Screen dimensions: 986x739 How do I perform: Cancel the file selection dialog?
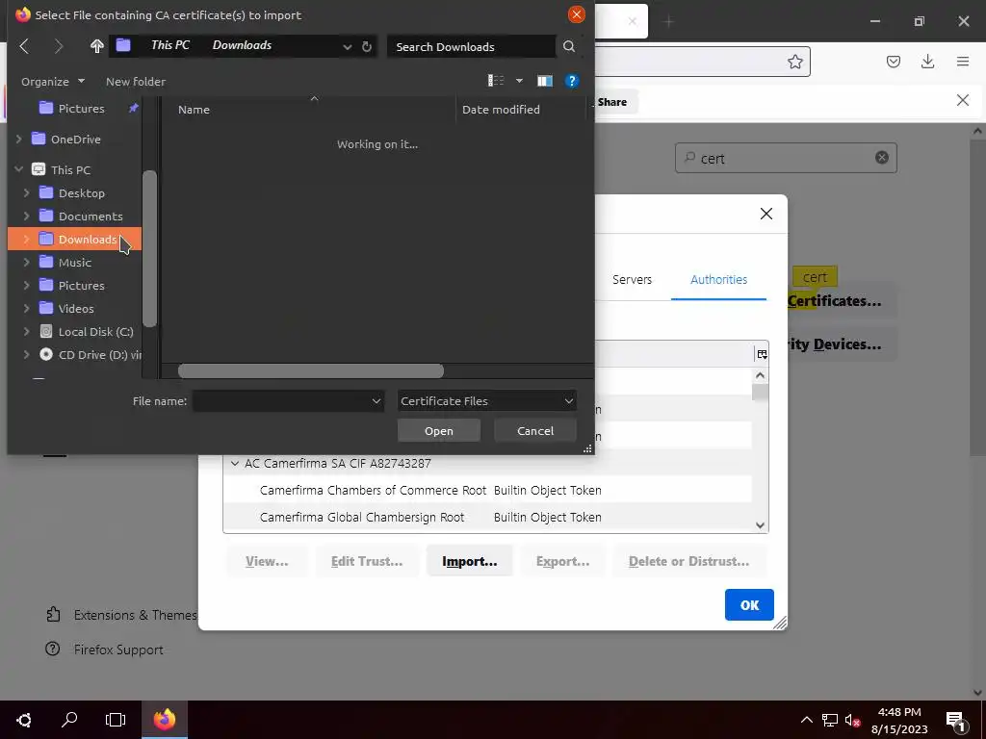pyautogui.click(x=535, y=430)
